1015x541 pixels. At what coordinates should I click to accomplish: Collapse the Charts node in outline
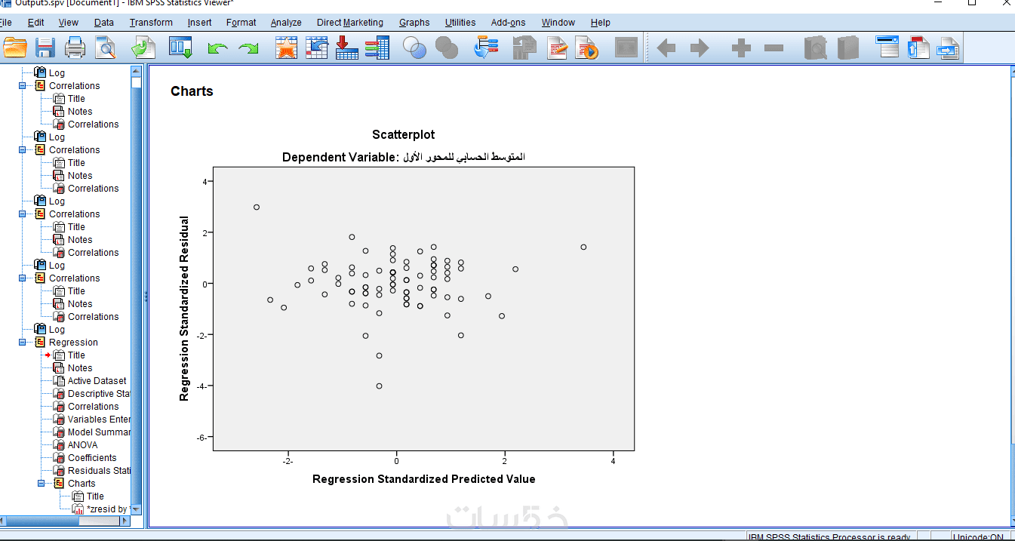point(40,484)
